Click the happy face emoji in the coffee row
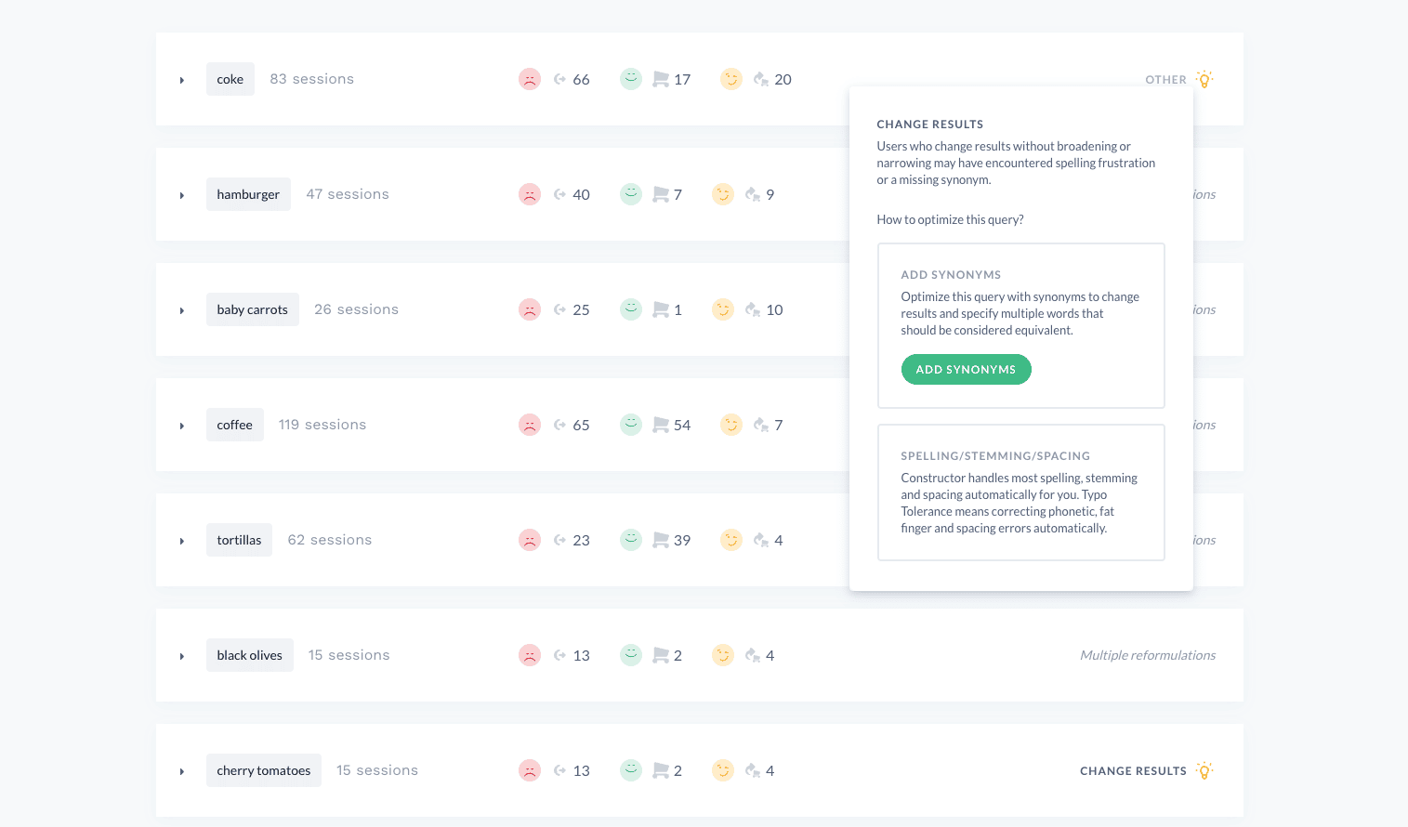 click(631, 425)
